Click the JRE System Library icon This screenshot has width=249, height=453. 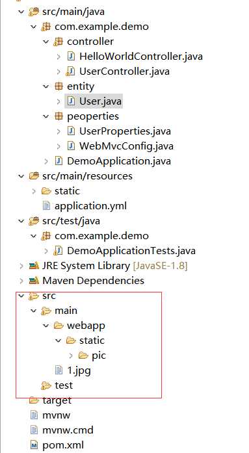click(x=34, y=266)
